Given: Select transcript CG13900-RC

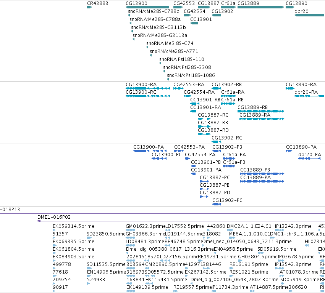Looking at the screenshot, I should (148, 96).
